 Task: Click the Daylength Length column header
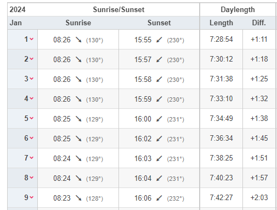coord(221,23)
